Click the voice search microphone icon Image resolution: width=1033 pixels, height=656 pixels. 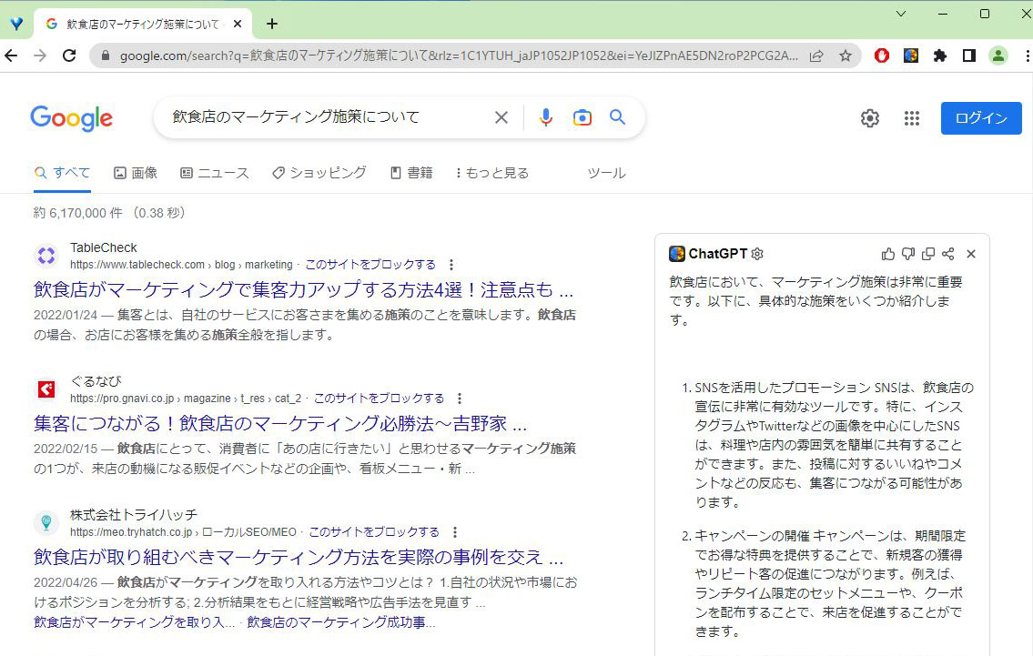pos(545,117)
